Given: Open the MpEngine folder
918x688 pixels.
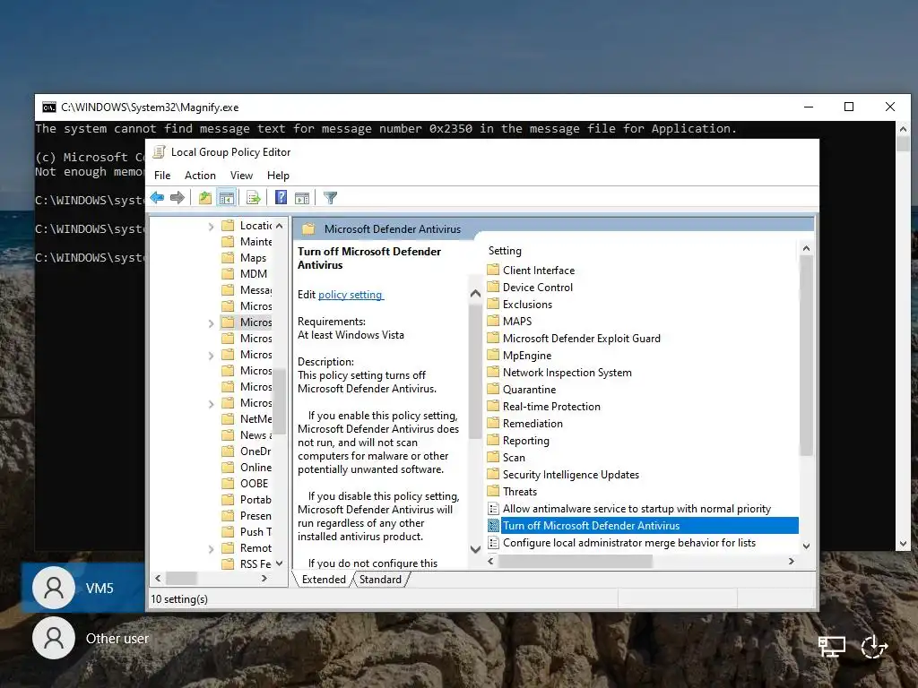Looking at the screenshot, I should (x=519, y=355).
